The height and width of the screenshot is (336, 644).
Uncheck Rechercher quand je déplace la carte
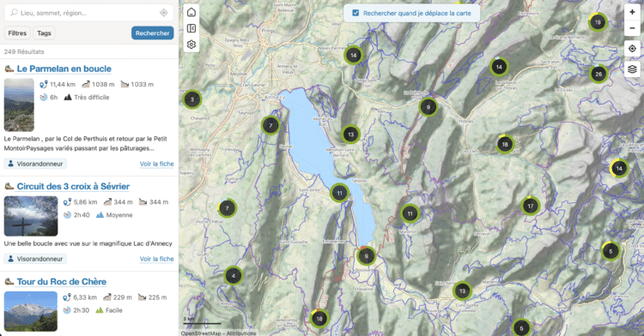355,13
